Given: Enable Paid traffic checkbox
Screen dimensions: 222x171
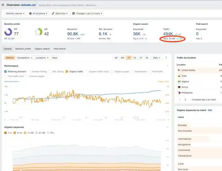Looking at the screenshot, I should coord(150,71).
